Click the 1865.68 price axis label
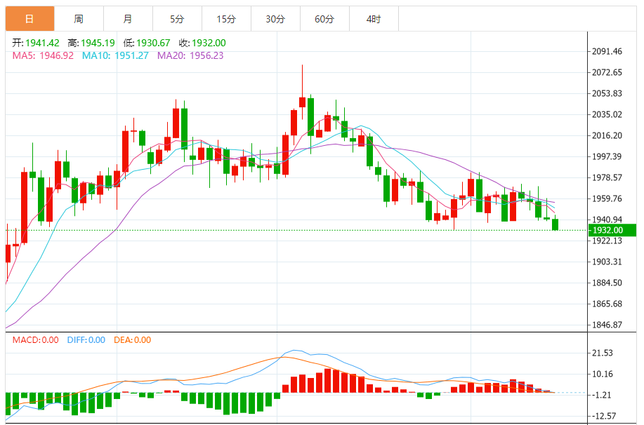The width and height of the screenshot is (644, 425). pos(607,304)
